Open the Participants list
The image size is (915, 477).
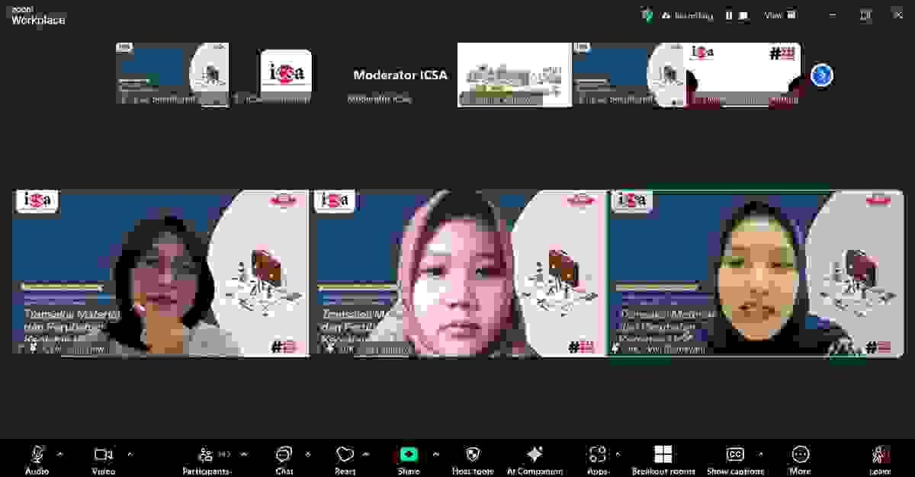[x=206, y=459]
